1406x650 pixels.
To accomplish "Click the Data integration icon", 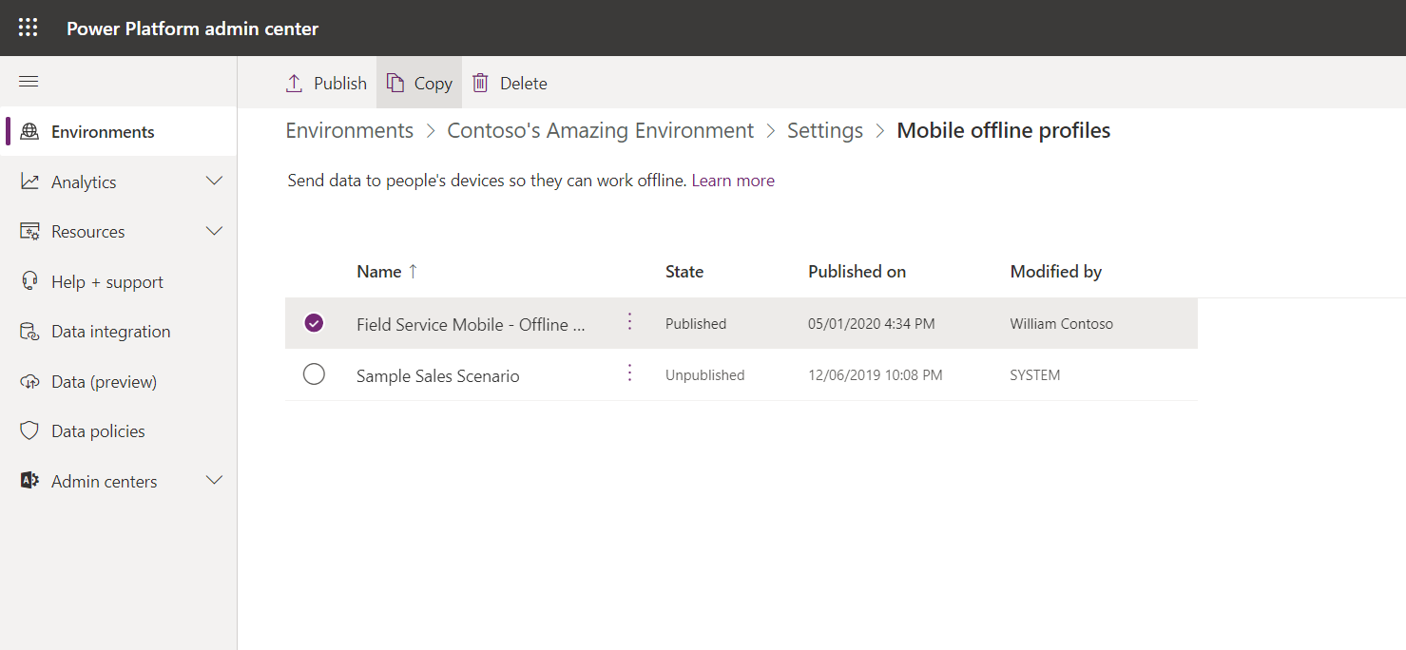I will click(x=30, y=332).
